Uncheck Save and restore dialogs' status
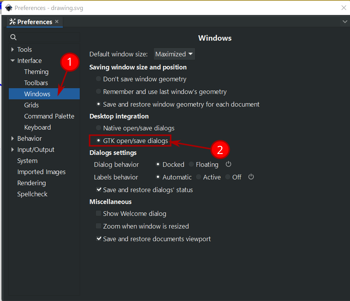 click(99, 189)
